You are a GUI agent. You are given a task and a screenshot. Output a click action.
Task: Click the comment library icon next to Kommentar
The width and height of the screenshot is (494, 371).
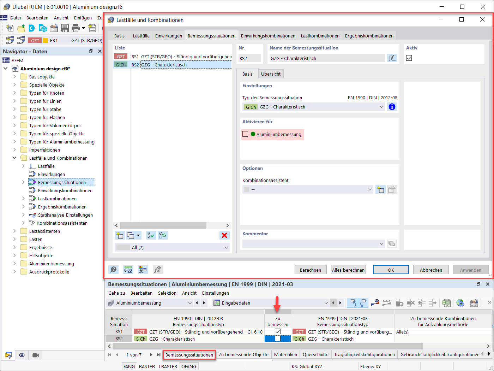coord(392,244)
